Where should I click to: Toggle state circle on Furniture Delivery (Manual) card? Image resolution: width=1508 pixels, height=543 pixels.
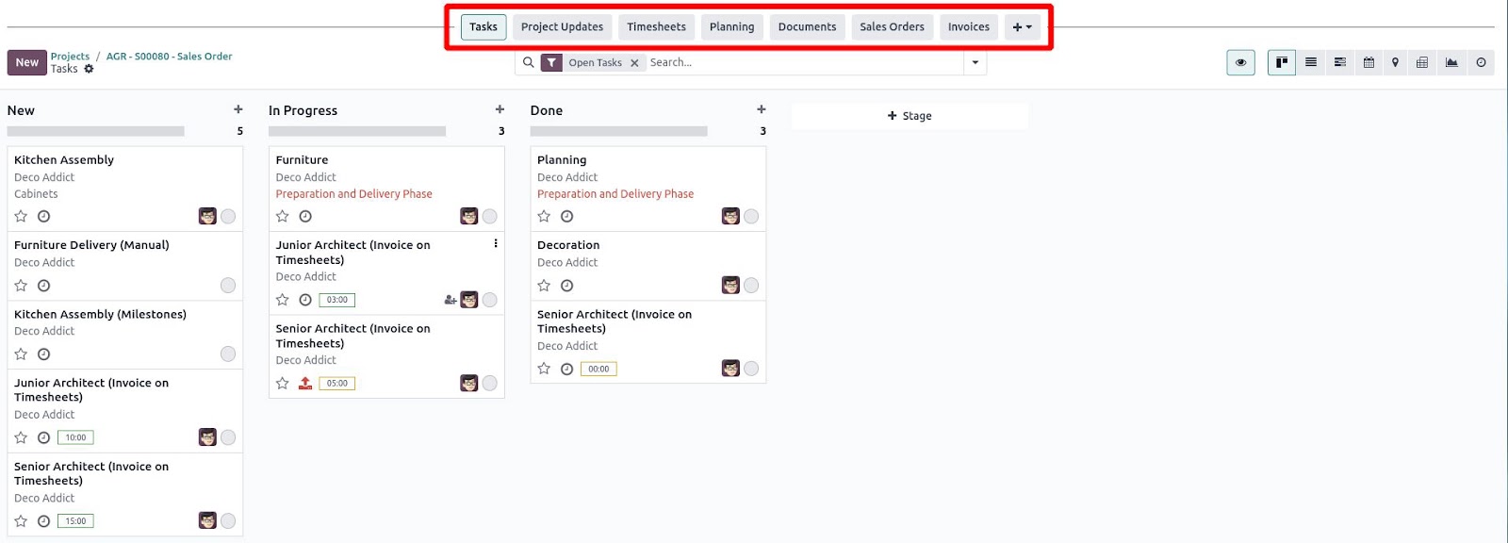228,286
